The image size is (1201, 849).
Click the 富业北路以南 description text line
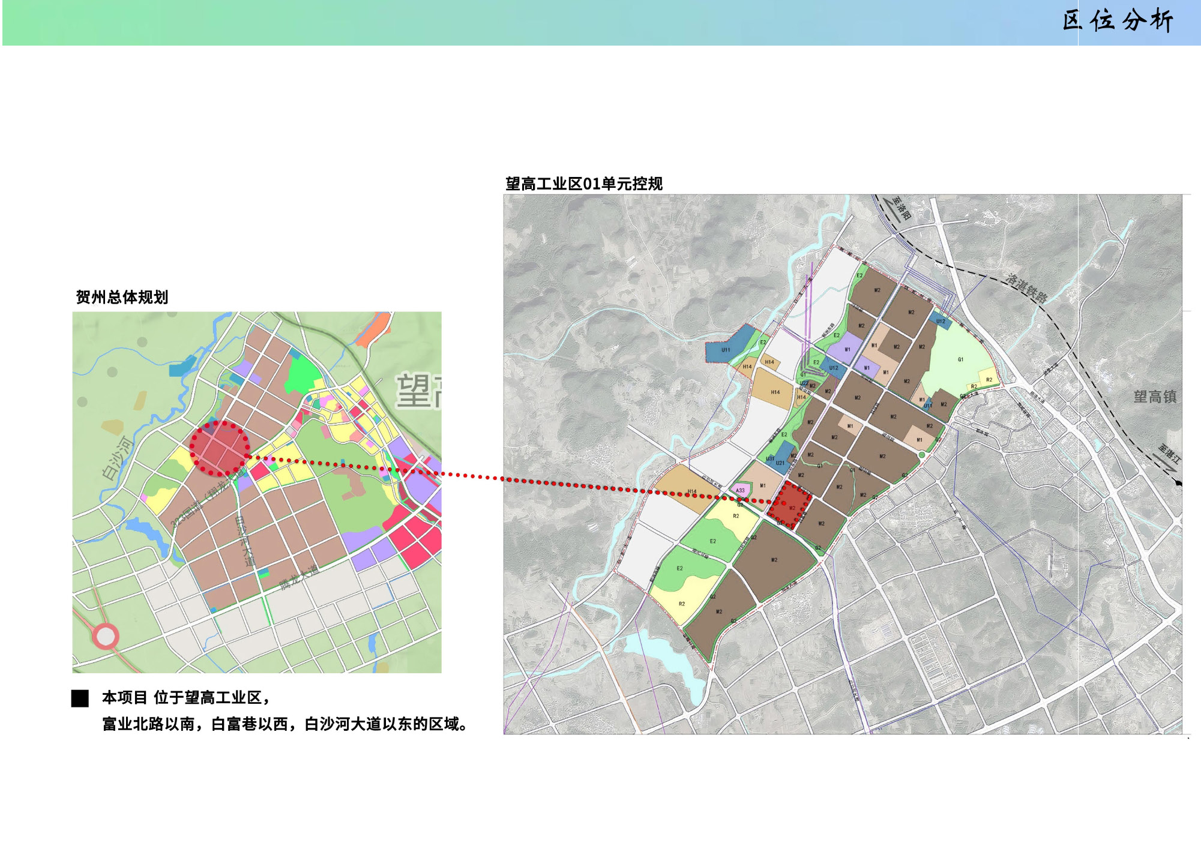coord(284,724)
